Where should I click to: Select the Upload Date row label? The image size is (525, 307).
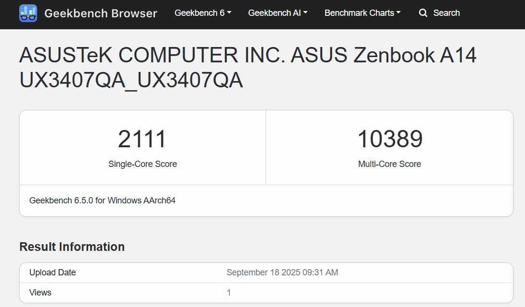tap(52, 272)
